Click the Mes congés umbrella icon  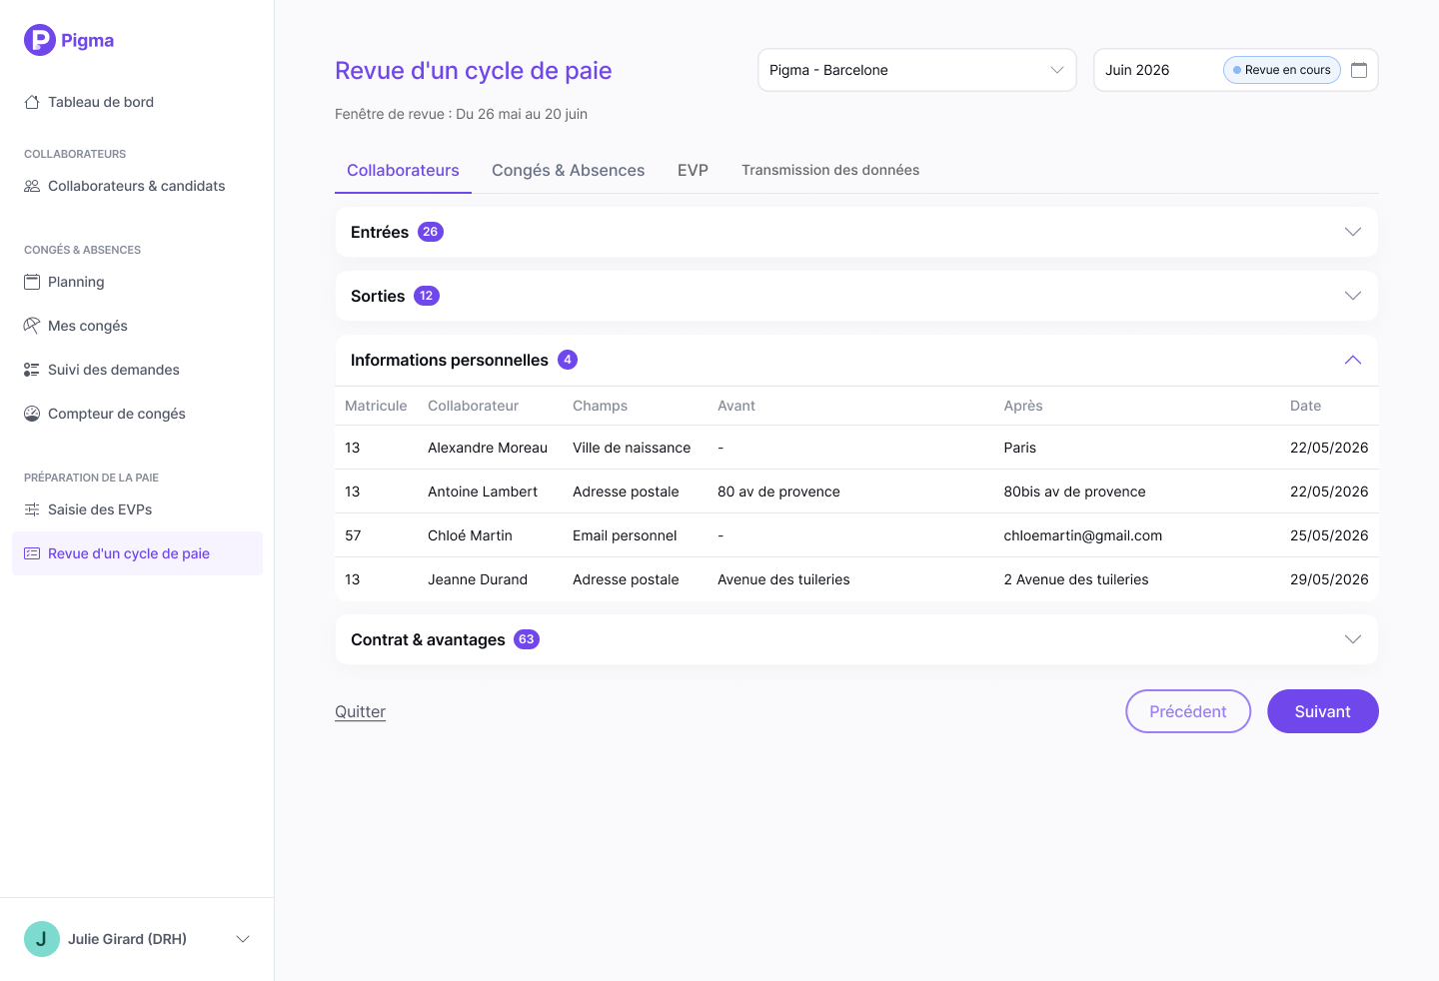pyautogui.click(x=32, y=326)
